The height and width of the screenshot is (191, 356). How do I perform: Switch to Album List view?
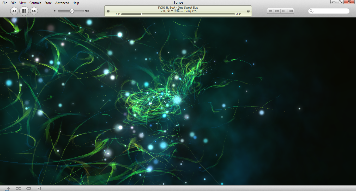[277, 11]
